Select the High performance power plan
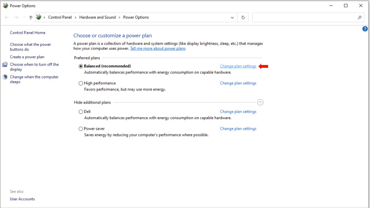Image resolution: width=370 pixels, height=208 pixels. pos(81,83)
